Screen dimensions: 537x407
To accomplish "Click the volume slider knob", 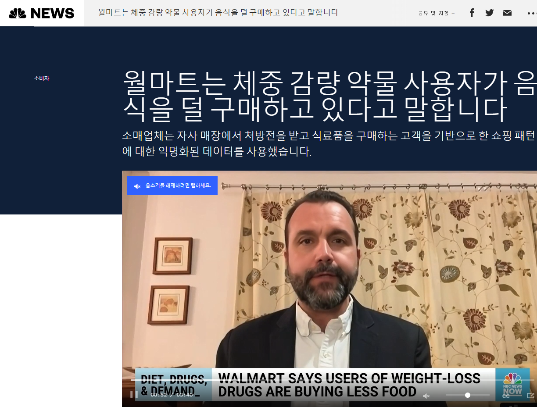I will point(468,395).
